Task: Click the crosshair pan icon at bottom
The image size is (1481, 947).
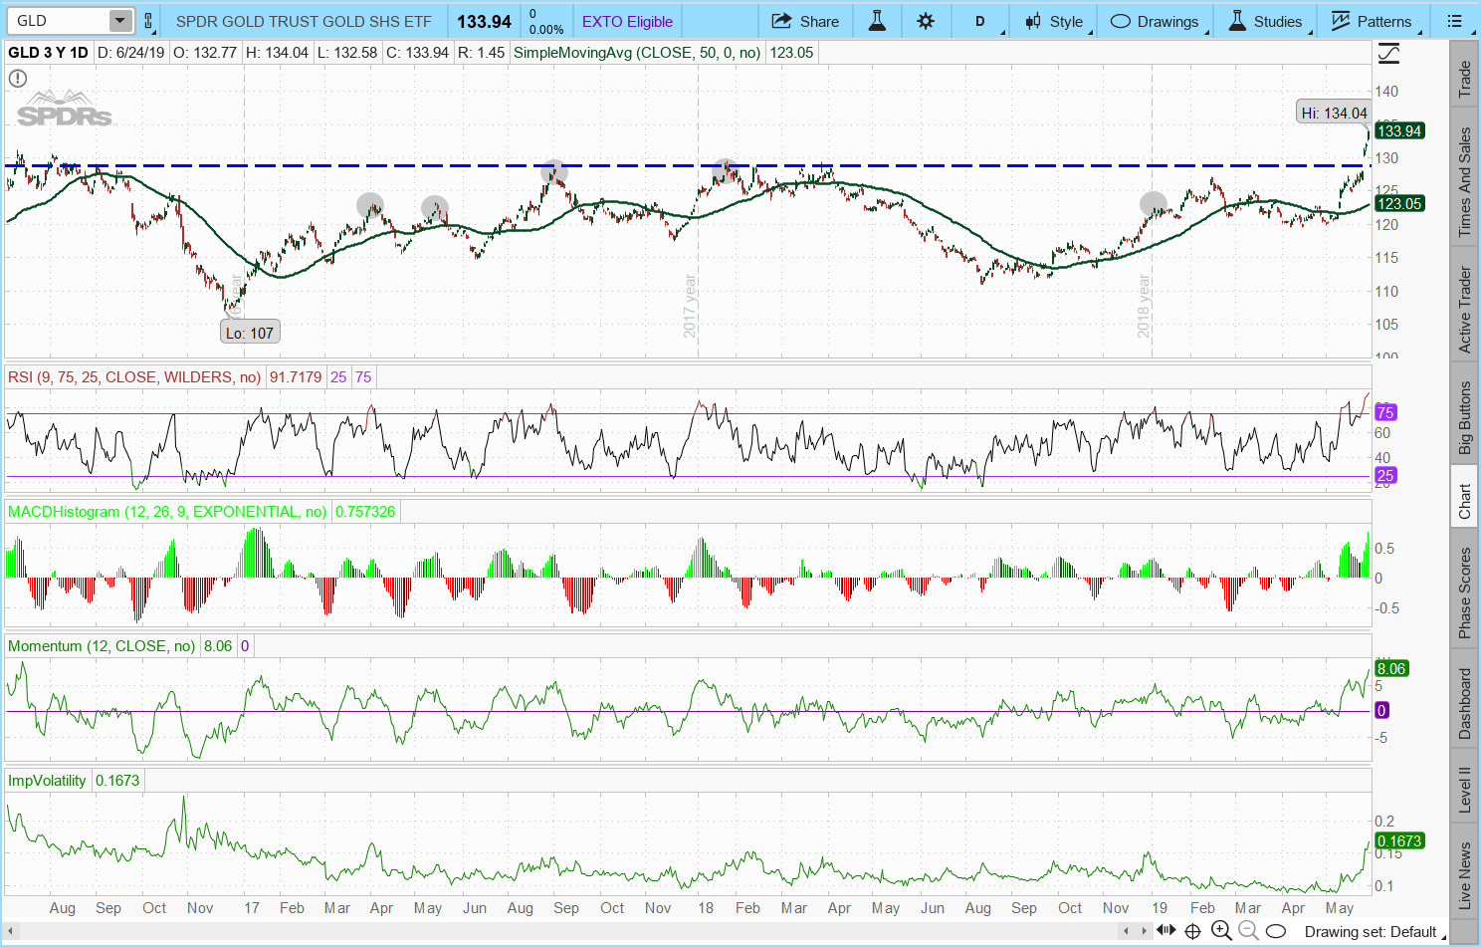Action: [x=1192, y=931]
